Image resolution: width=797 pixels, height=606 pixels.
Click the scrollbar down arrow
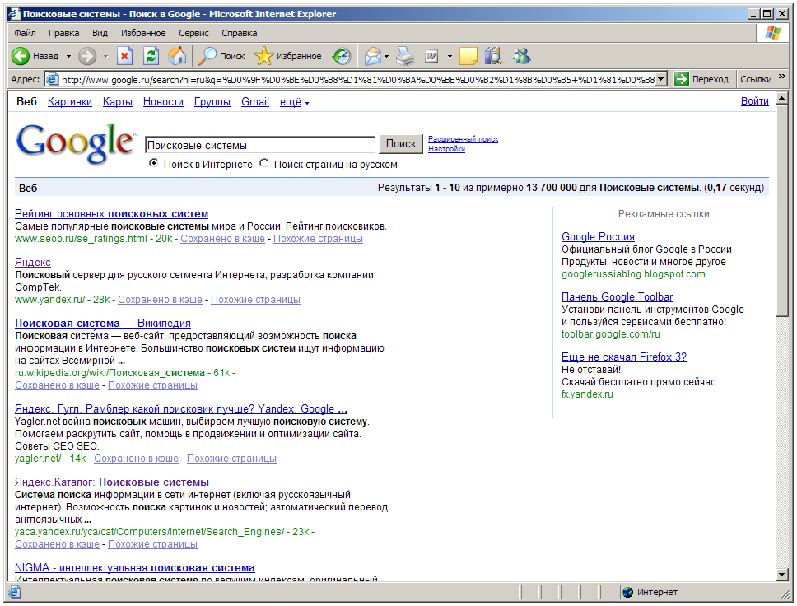782,575
